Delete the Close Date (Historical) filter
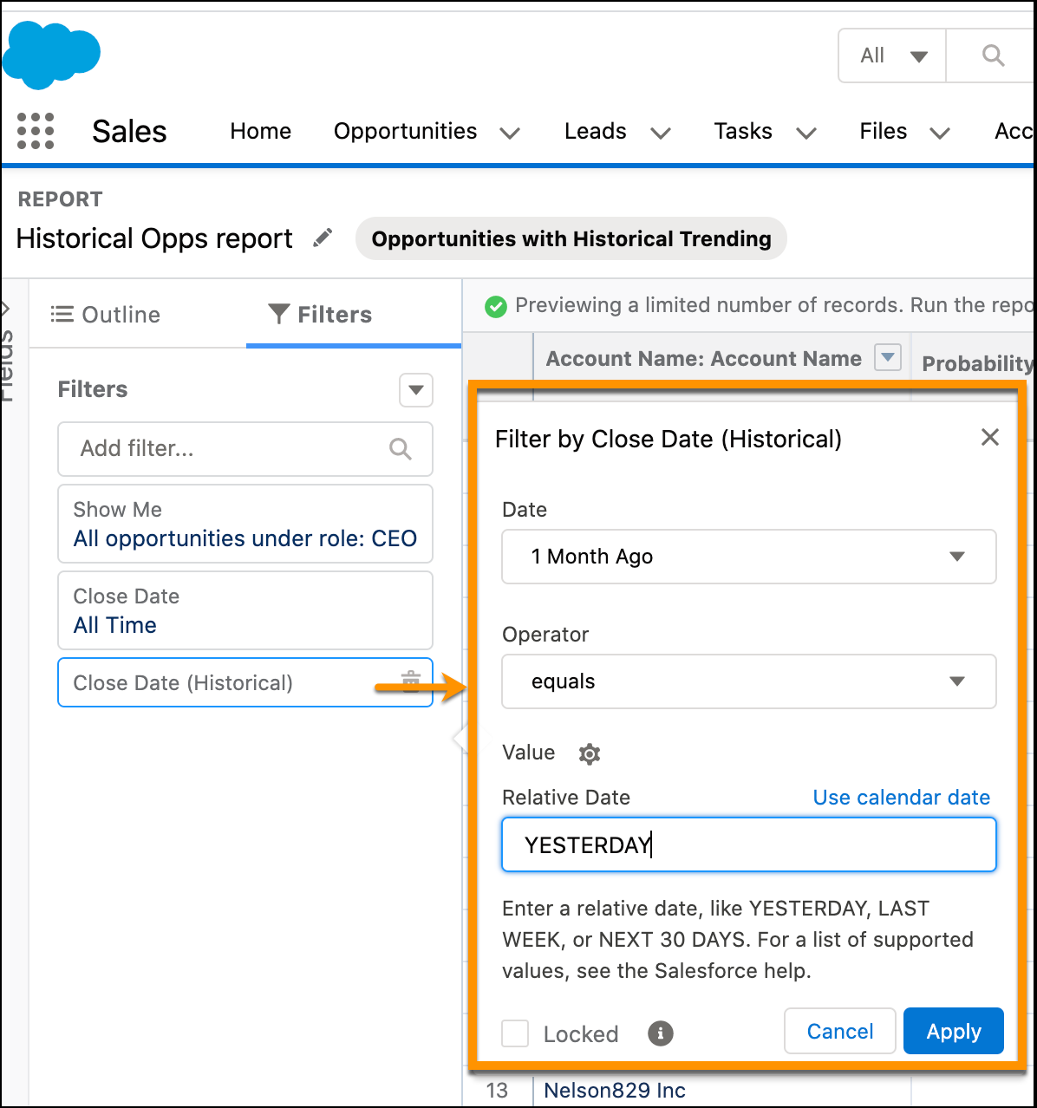The image size is (1037, 1108). (x=411, y=681)
